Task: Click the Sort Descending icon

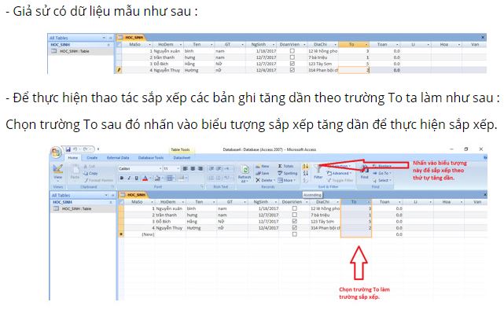Action: (x=305, y=173)
